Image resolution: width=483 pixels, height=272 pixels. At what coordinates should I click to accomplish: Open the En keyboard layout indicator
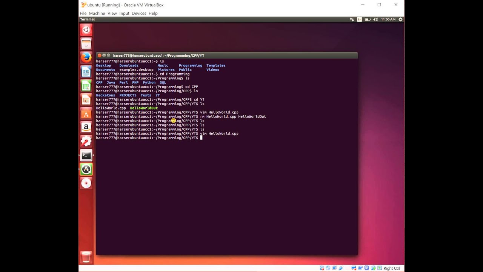coord(360,19)
